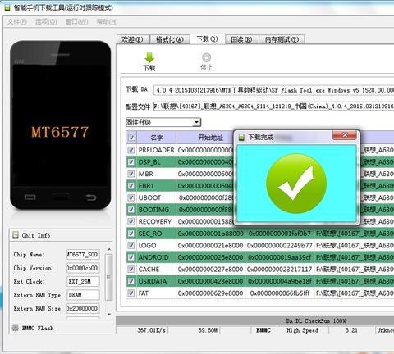Open the firmware upgrade (固件升级) dropdown
Screen dimensions: 394x354
coord(163,122)
